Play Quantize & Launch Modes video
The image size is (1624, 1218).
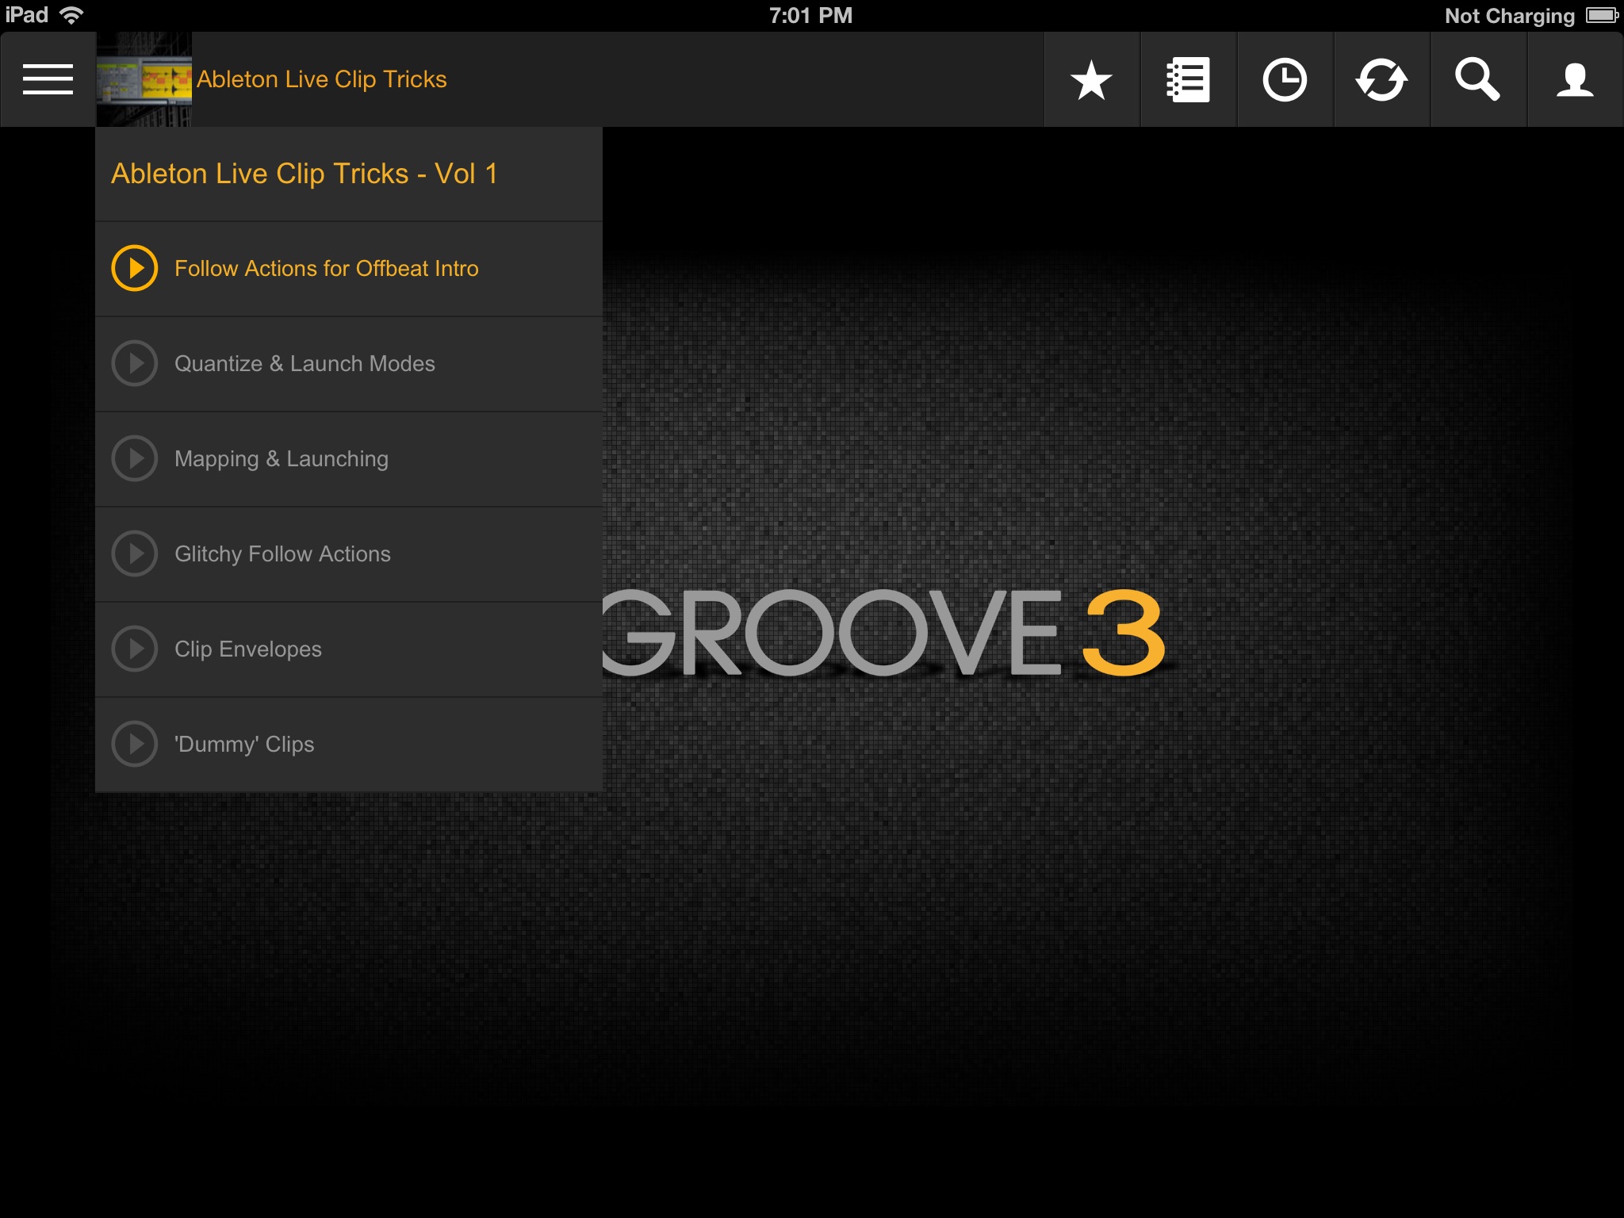135,363
